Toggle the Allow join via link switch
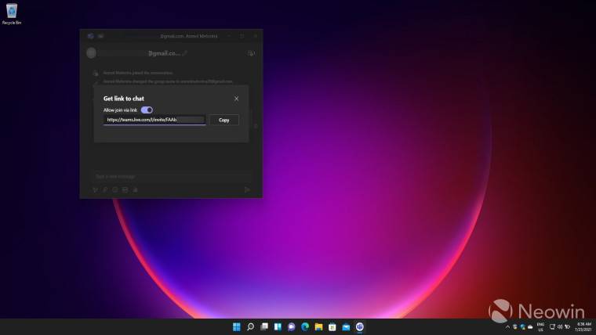Screen dimensions: 596x335 (147, 110)
